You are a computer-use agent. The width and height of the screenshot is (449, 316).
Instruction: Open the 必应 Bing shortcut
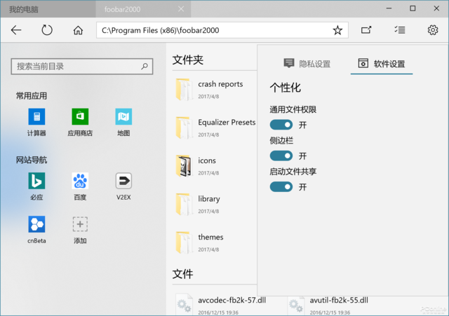tap(36, 186)
